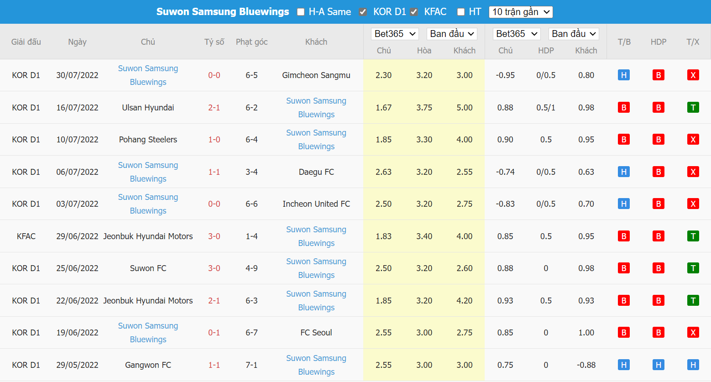Click H badge for Incheon United FC row
Viewport: 711px width, 382px height.
tap(624, 204)
